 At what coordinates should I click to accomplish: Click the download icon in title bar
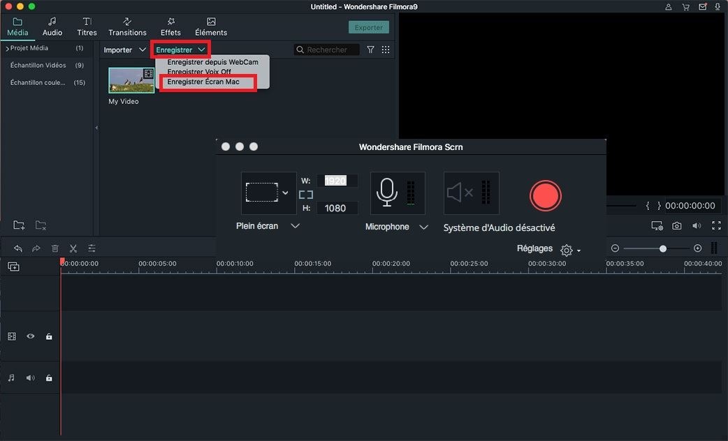click(x=718, y=7)
